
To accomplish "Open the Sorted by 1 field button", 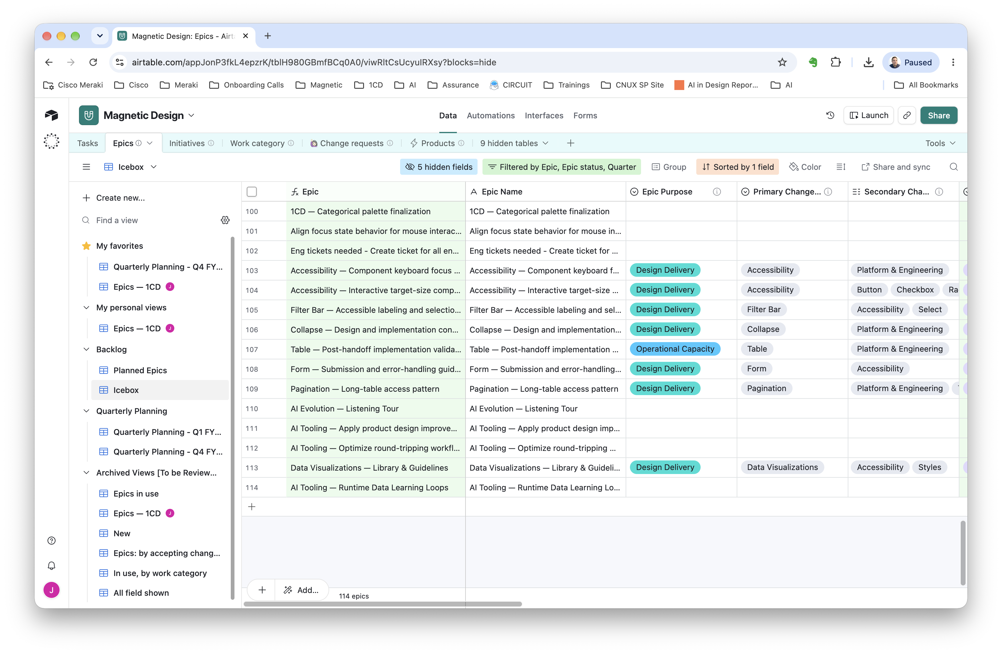I will click(738, 167).
